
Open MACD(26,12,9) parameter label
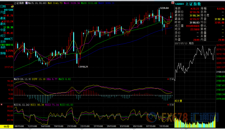point(22,79)
